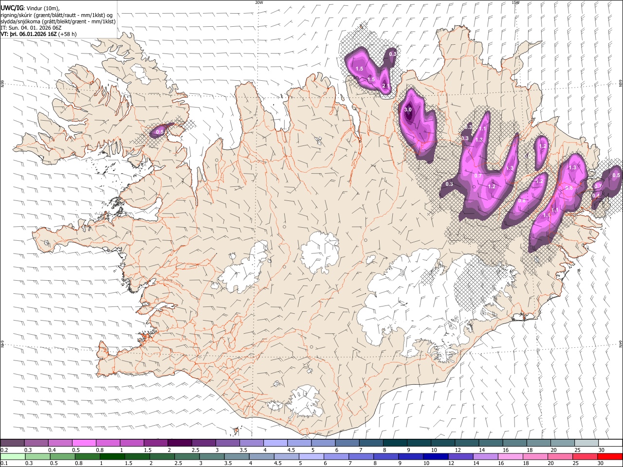The image size is (623, 467).
Task: Click the '0.2' label under the top legend
Action: (x=4, y=450)
